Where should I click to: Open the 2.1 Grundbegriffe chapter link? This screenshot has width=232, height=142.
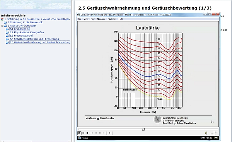[20, 29]
